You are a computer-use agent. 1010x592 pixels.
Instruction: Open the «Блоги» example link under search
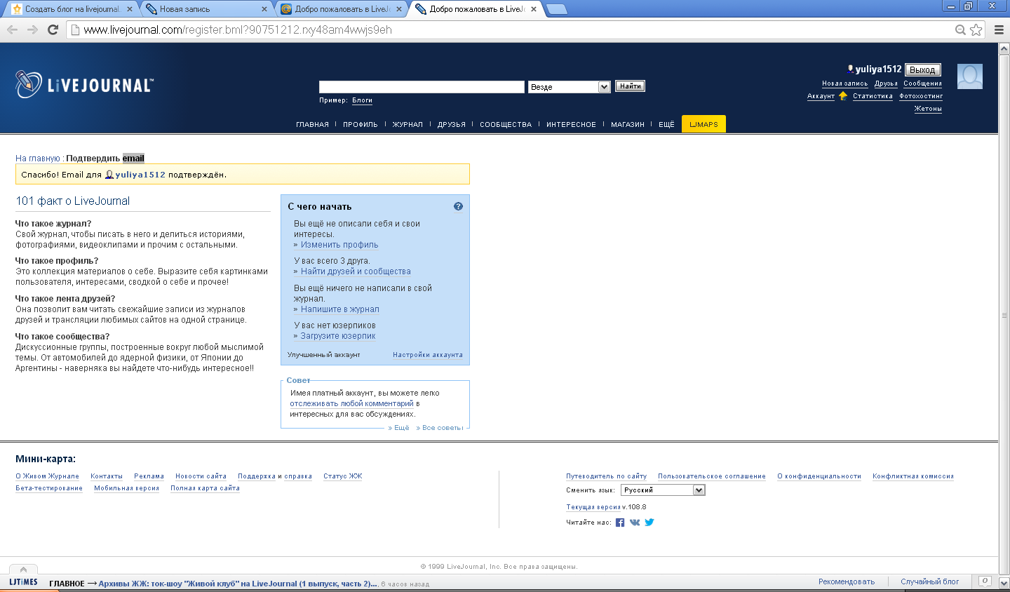362,100
